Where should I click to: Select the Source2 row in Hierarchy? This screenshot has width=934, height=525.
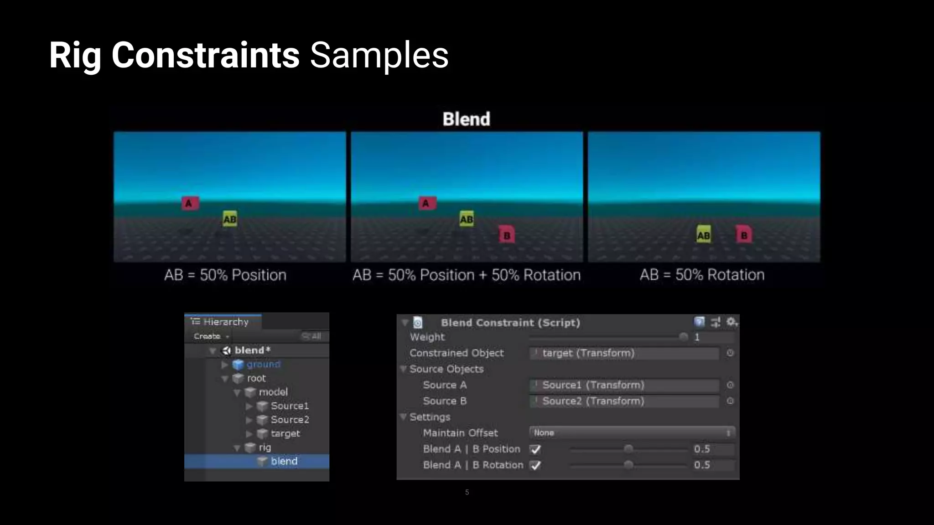click(x=257, y=420)
